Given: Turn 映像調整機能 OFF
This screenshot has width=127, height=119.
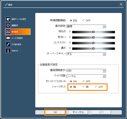Looking at the screenshot, I should (84, 21).
